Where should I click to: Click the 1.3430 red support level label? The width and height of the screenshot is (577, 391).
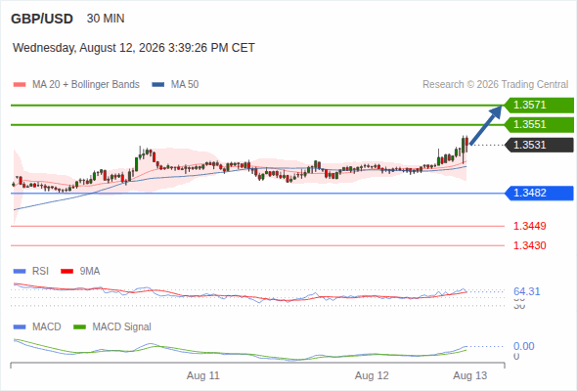click(529, 245)
